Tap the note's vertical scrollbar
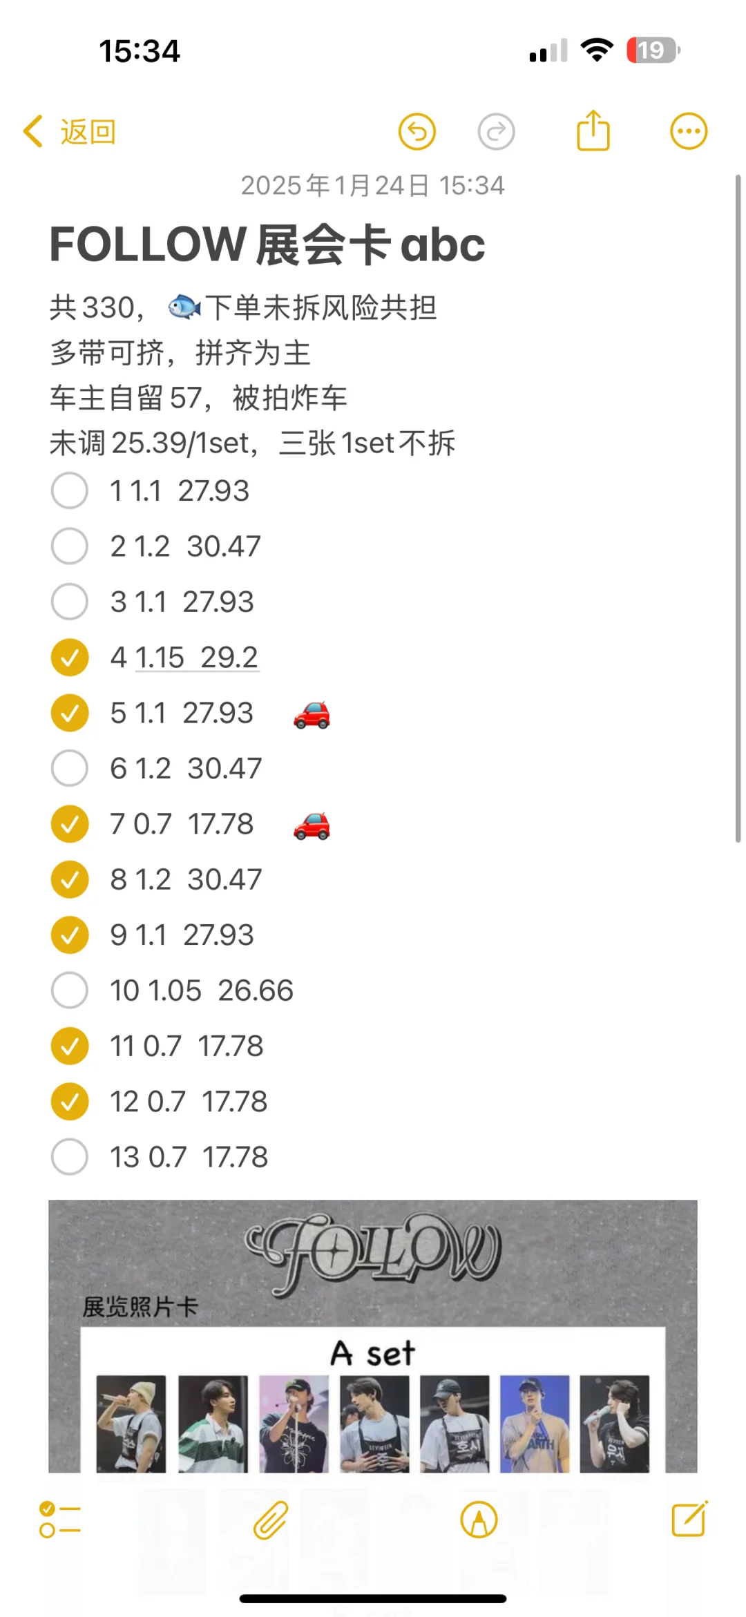Screen dimensions: 746x1617 [x=738, y=508]
